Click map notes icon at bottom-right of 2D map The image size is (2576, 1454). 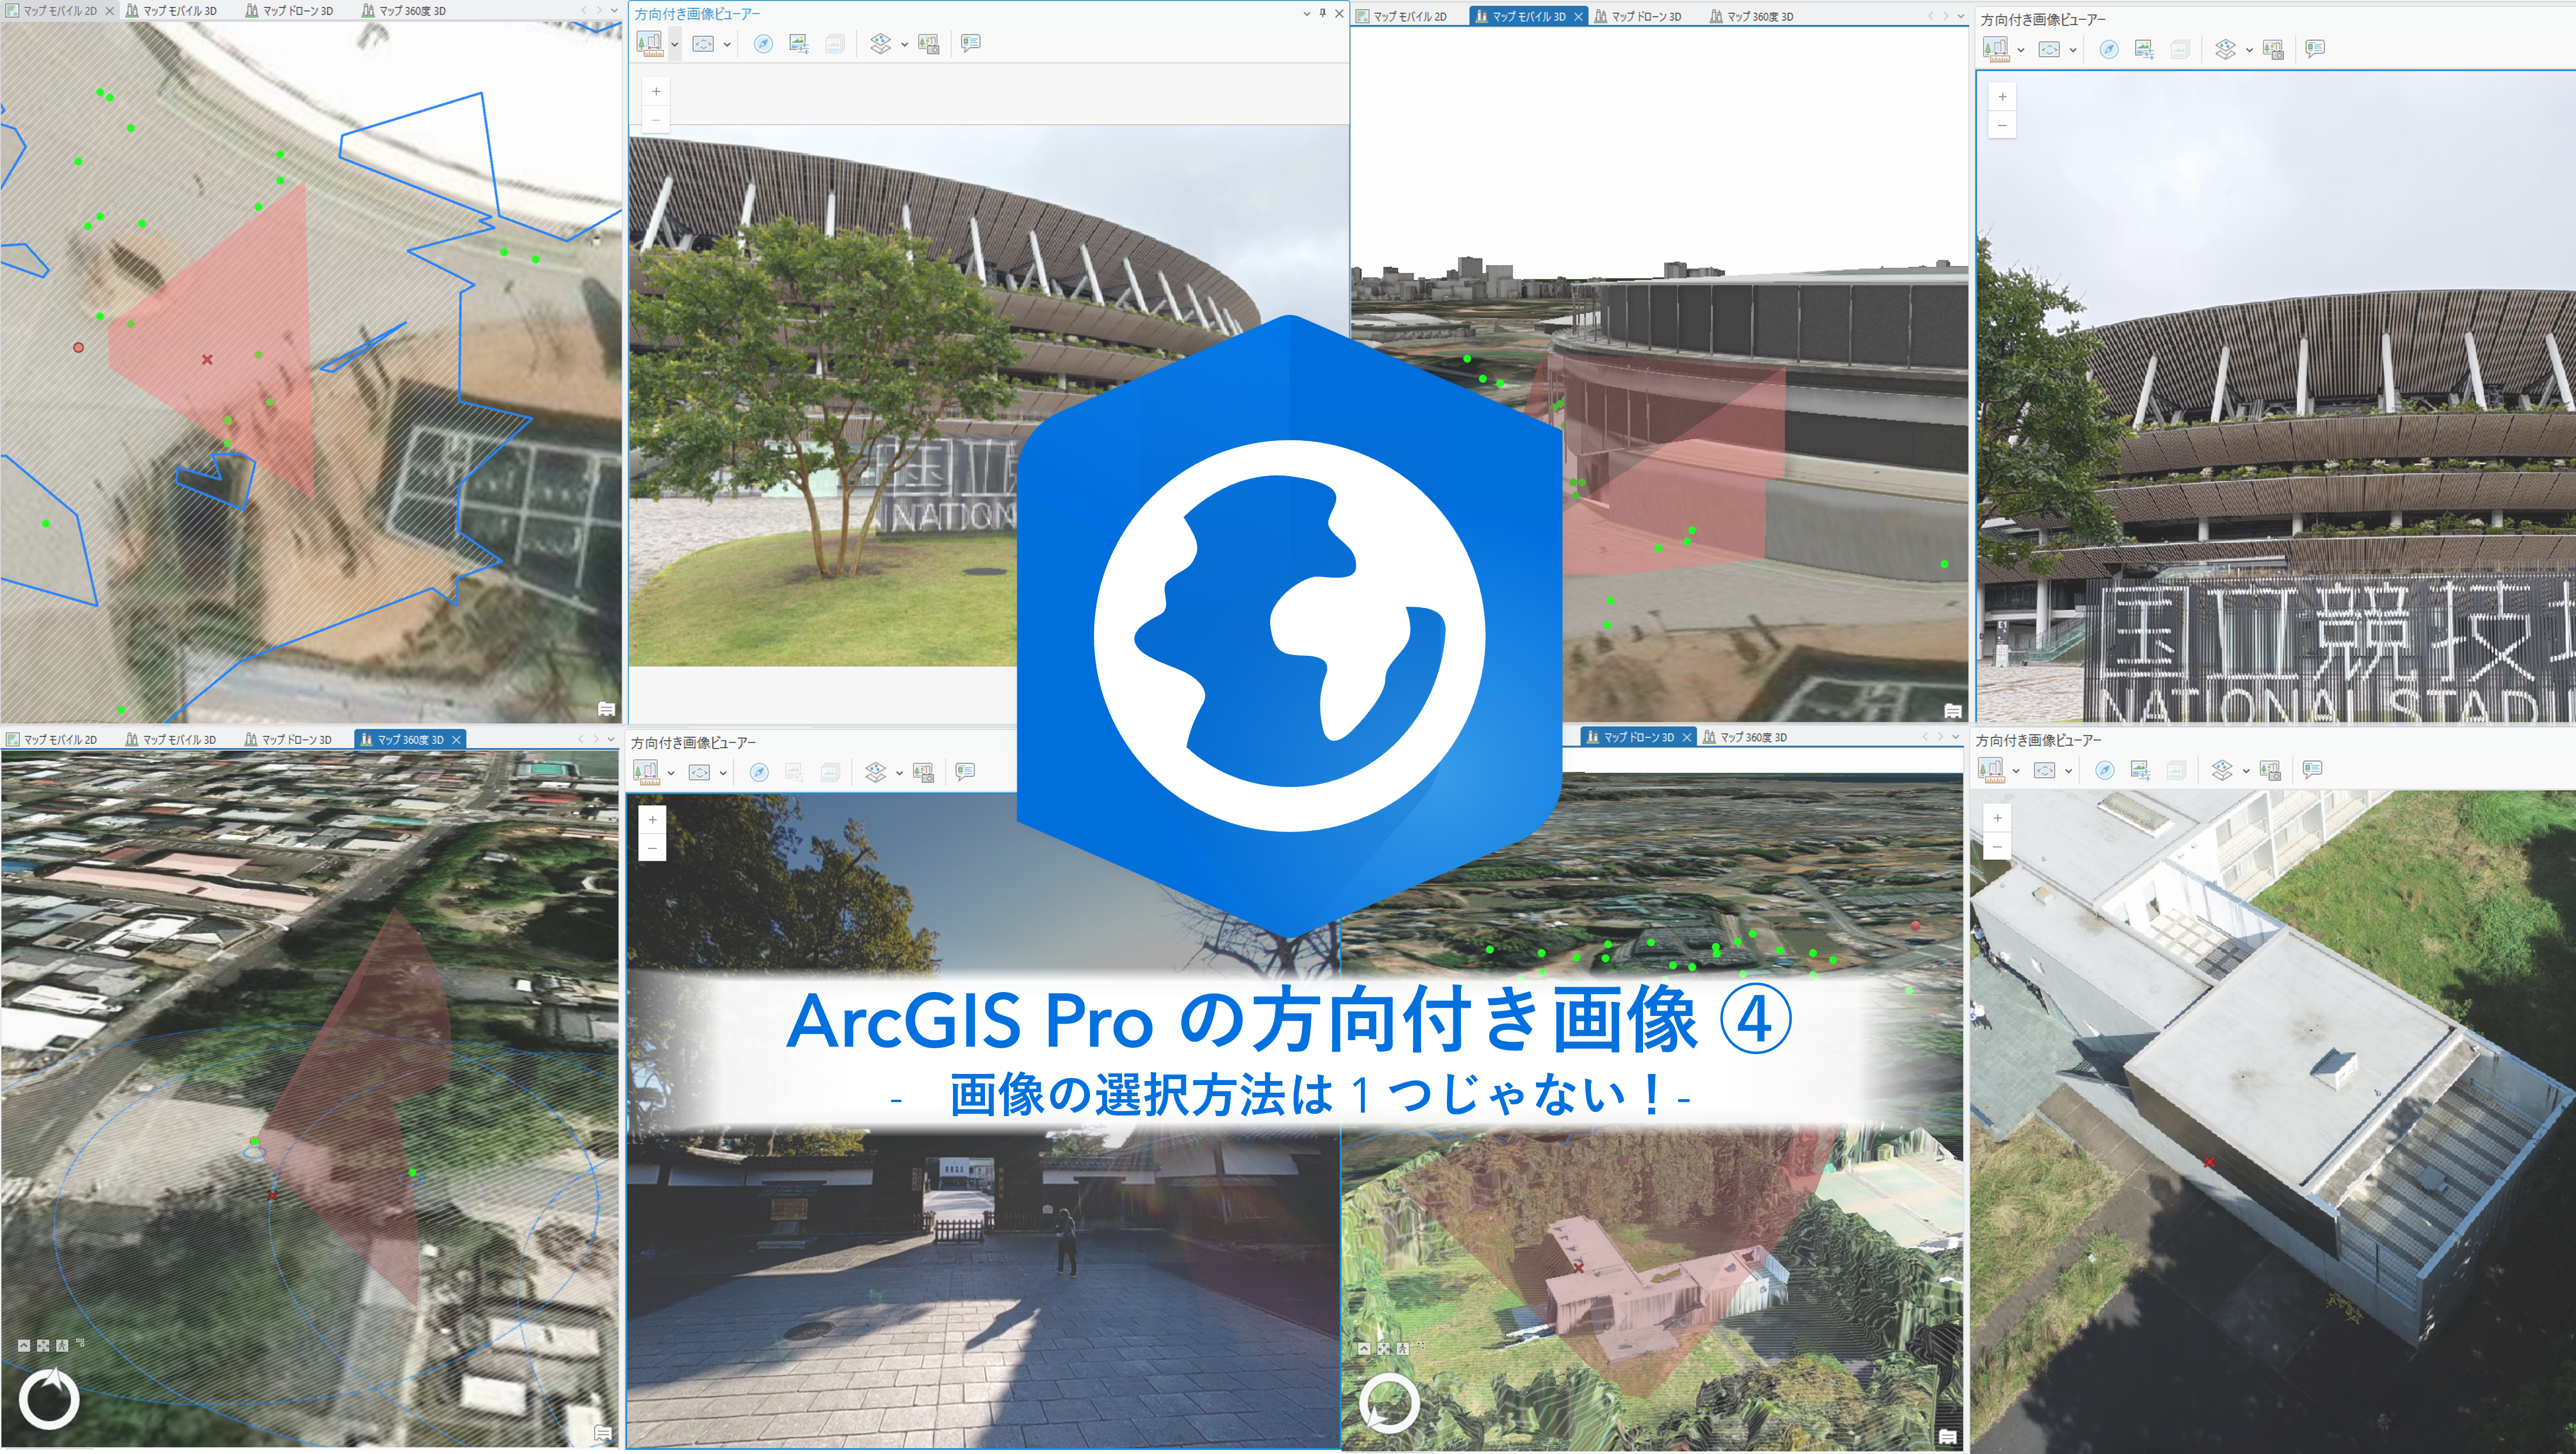(x=606, y=709)
